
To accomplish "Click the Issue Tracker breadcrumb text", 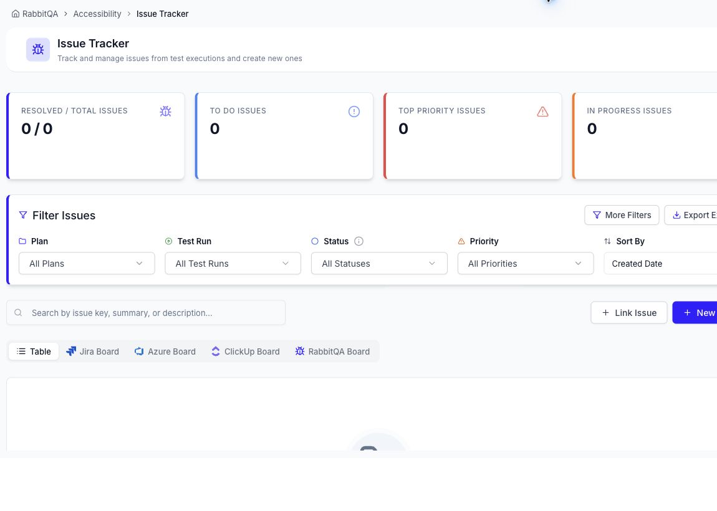I will [x=162, y=14].
